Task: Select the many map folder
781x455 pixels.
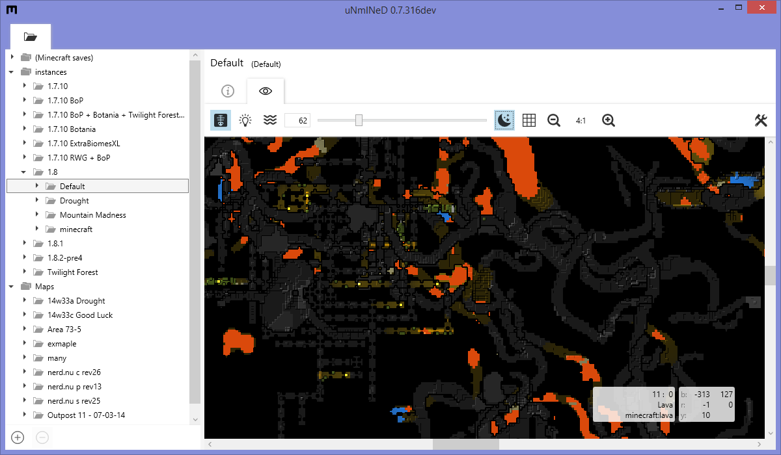Action: [57, 357]
